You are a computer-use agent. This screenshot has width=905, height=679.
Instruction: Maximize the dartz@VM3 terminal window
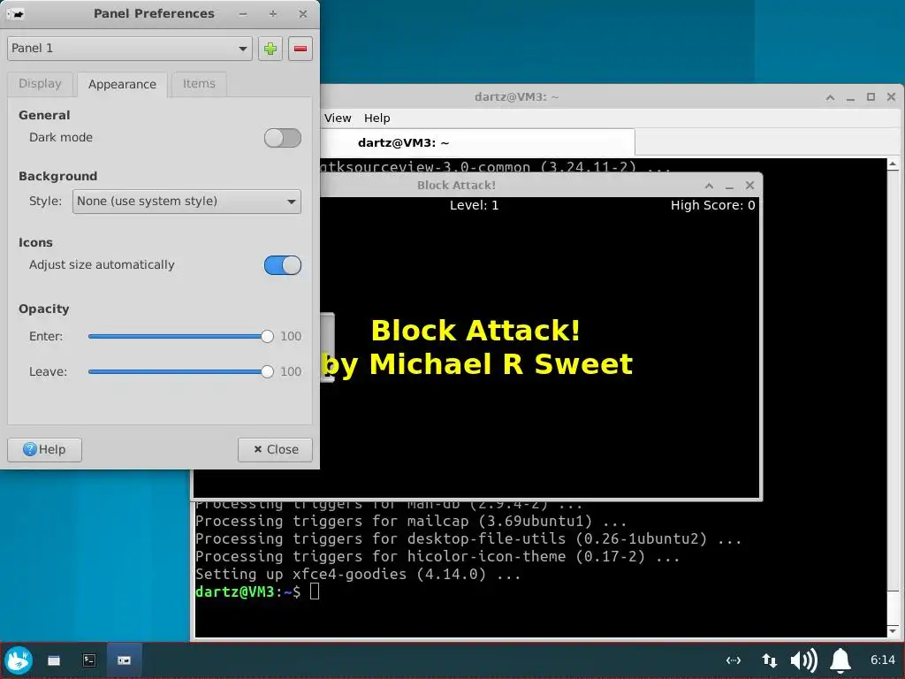tap(871, 97)
